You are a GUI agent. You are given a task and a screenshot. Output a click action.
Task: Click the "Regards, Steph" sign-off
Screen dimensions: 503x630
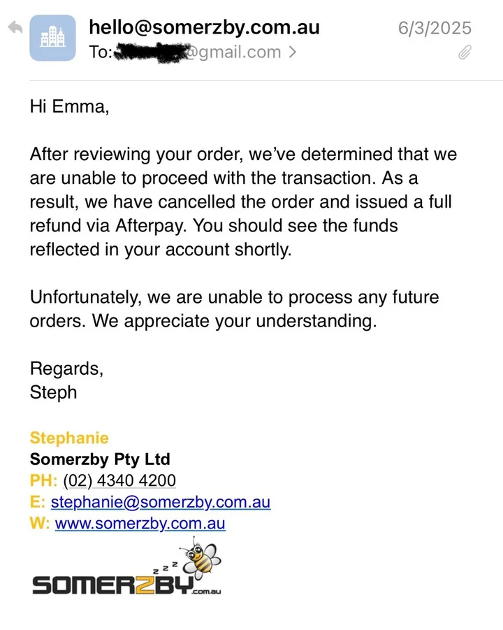(x=66, y=380)
